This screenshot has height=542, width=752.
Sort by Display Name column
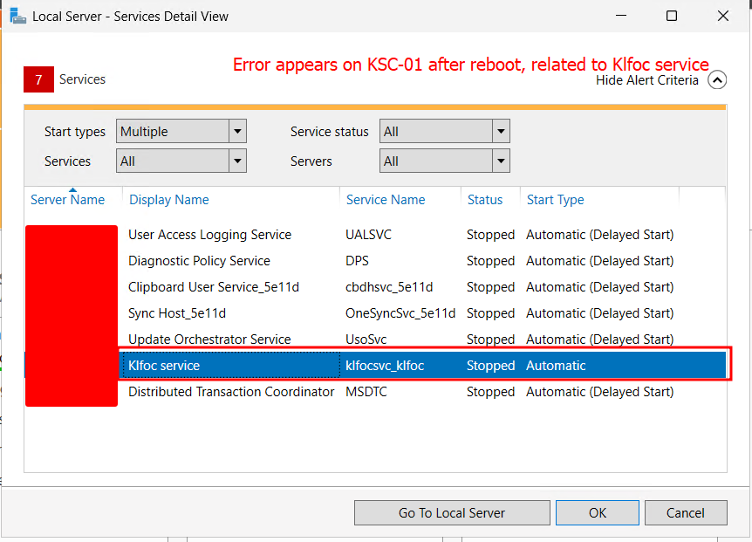click(x=169, y=200)
